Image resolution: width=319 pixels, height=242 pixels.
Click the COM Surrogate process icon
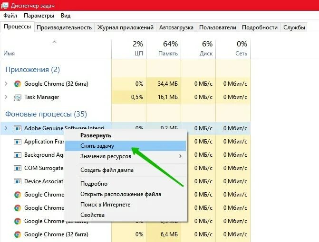click(x=18, y=168)
